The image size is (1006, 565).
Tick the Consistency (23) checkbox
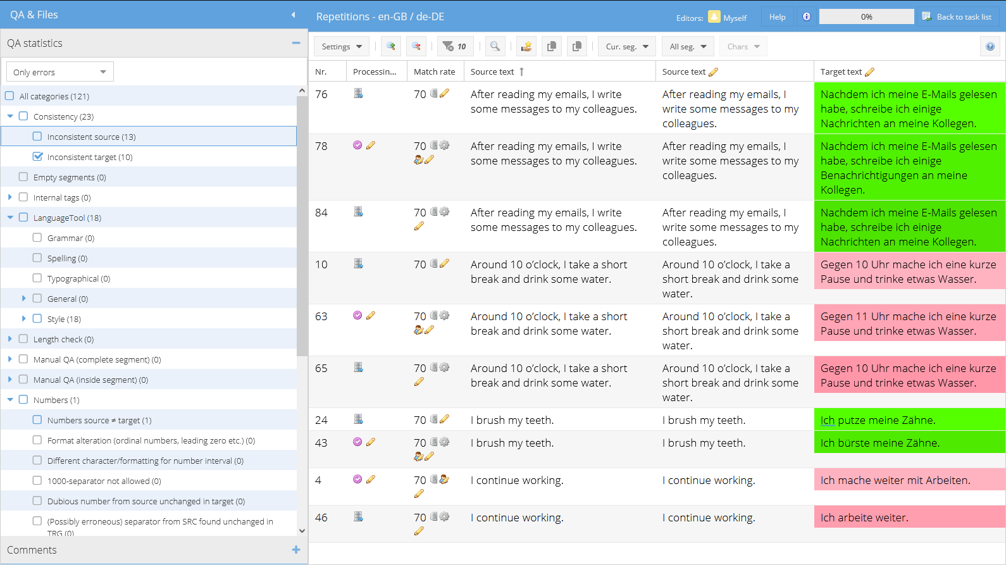pos(23,116)
